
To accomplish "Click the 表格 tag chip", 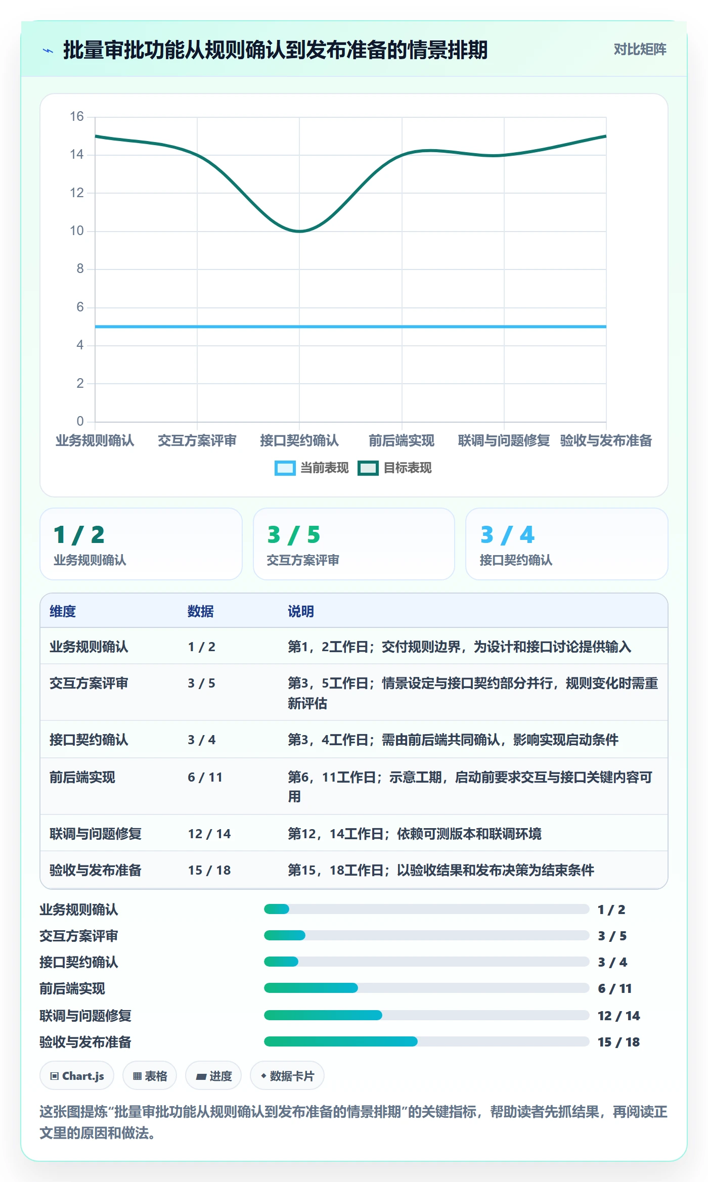I will [150, 1076].
